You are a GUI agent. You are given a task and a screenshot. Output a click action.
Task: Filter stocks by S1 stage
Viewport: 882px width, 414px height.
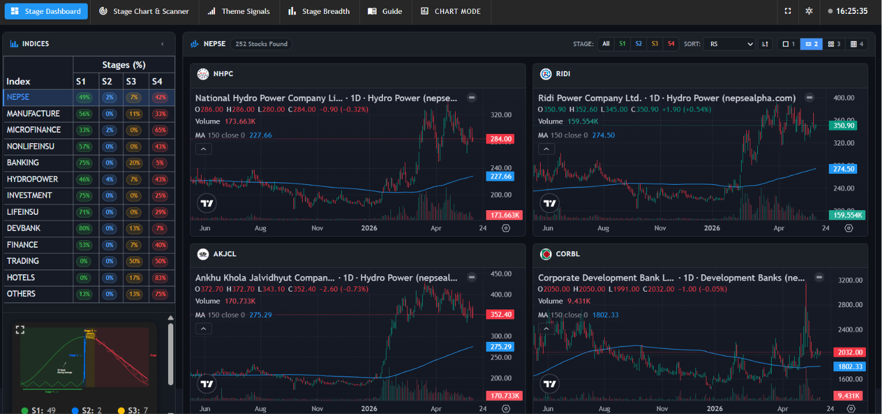point(622,44)
